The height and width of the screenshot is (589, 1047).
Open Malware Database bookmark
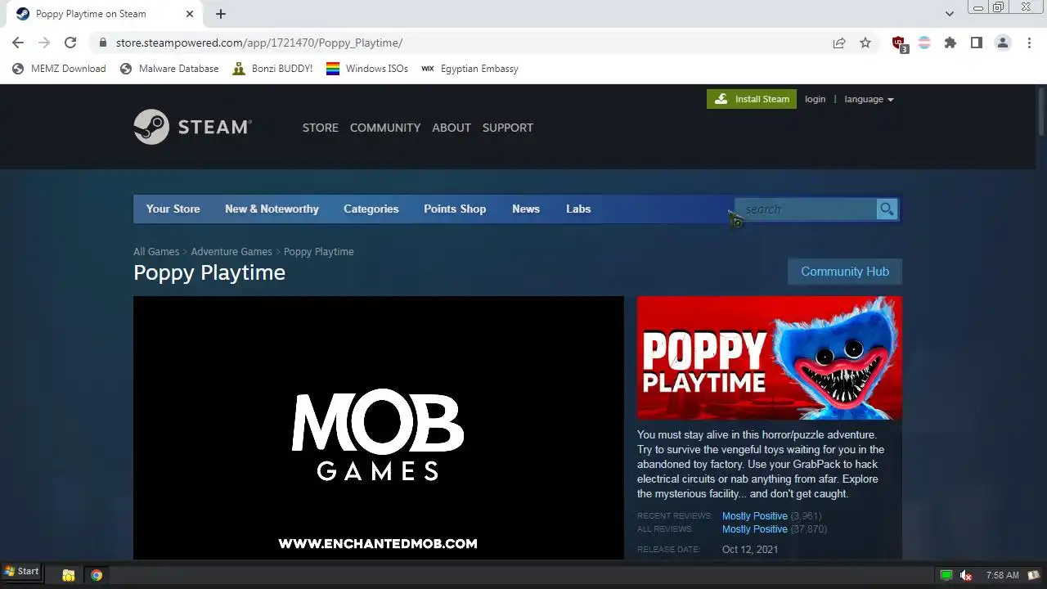[x=169, y=69]
